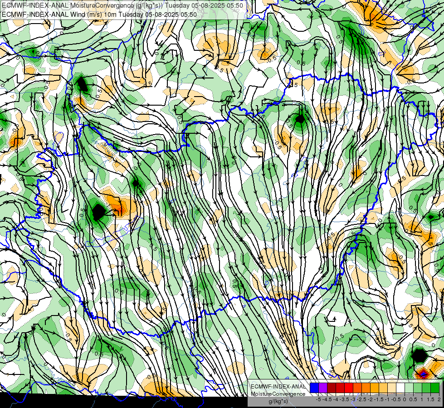Select the purple legend swatch
The height and width of the screenshot is (408, 444).
pyautogui.click(x=323, y=388)
